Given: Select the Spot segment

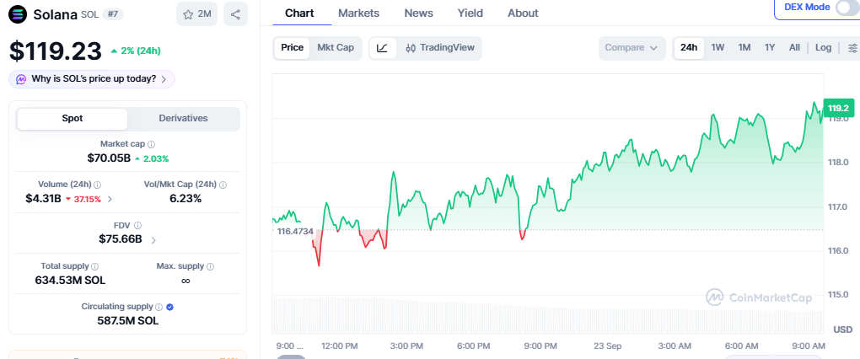Looking at the screenshot, I should tap(73, 118).
